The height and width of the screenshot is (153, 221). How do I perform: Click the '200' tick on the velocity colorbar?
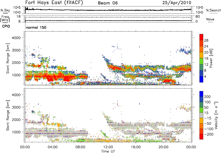click(x=207, y=97)
